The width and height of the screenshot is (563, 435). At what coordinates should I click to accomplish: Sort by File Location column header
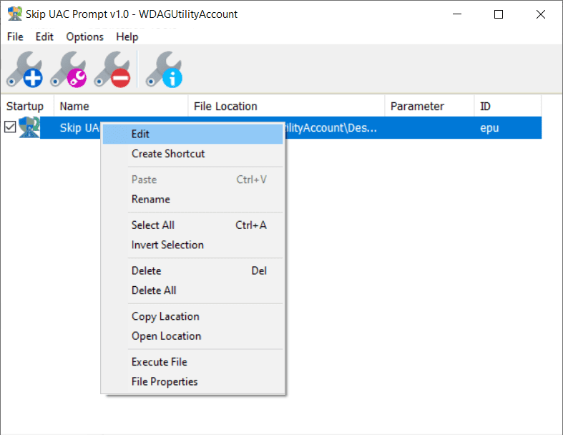(287, 106)
